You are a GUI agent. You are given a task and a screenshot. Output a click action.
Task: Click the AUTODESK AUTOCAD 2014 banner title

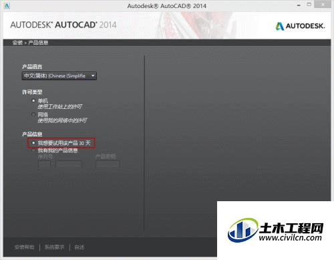63,25
